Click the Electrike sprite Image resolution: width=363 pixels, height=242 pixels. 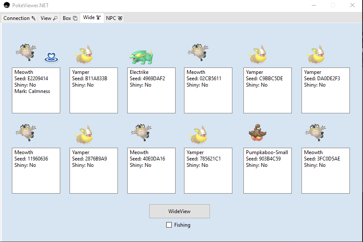141,57
